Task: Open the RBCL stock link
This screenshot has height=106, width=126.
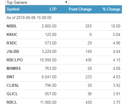Action: [12, 102]
